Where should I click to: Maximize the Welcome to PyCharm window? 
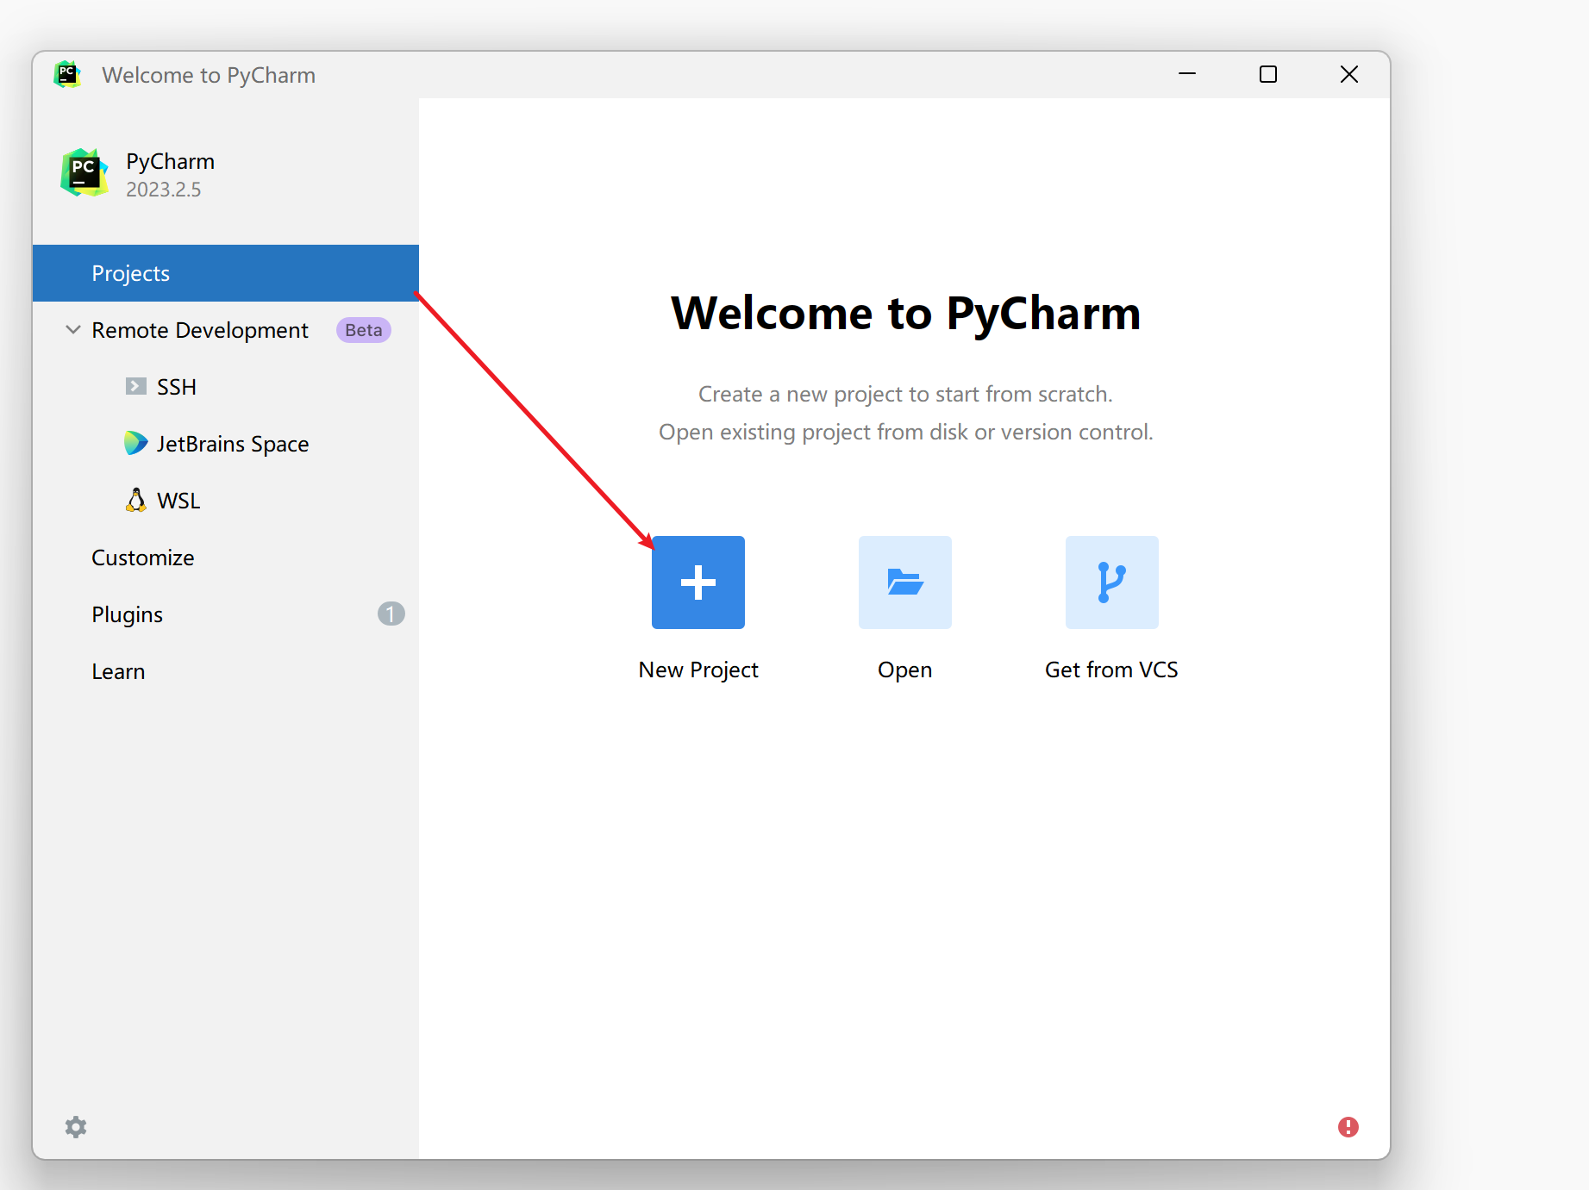point(1267,75)
